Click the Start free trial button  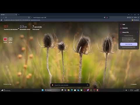pyautogui.click(x=129, y=44)
